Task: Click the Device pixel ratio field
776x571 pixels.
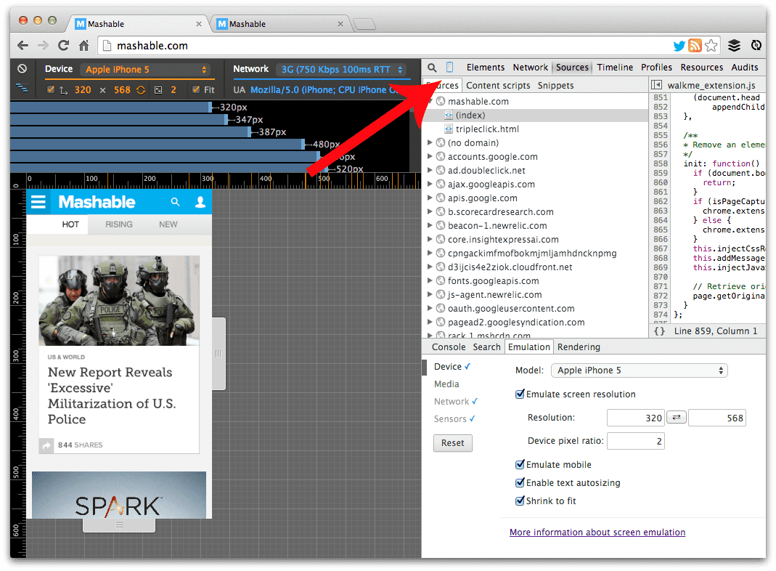Action: click(635, 441)
